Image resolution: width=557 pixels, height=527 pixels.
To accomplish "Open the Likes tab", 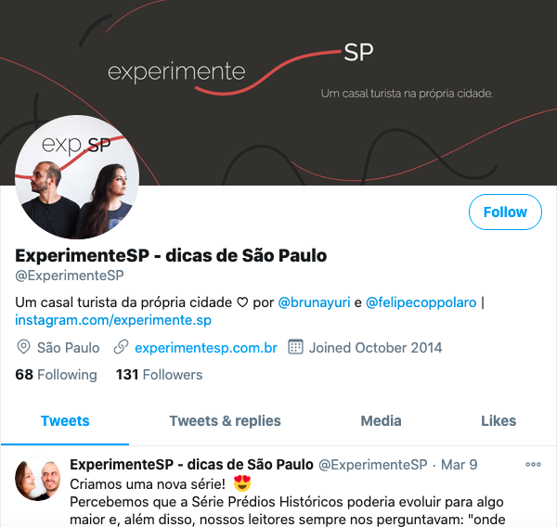I will (x=499, y=421).
